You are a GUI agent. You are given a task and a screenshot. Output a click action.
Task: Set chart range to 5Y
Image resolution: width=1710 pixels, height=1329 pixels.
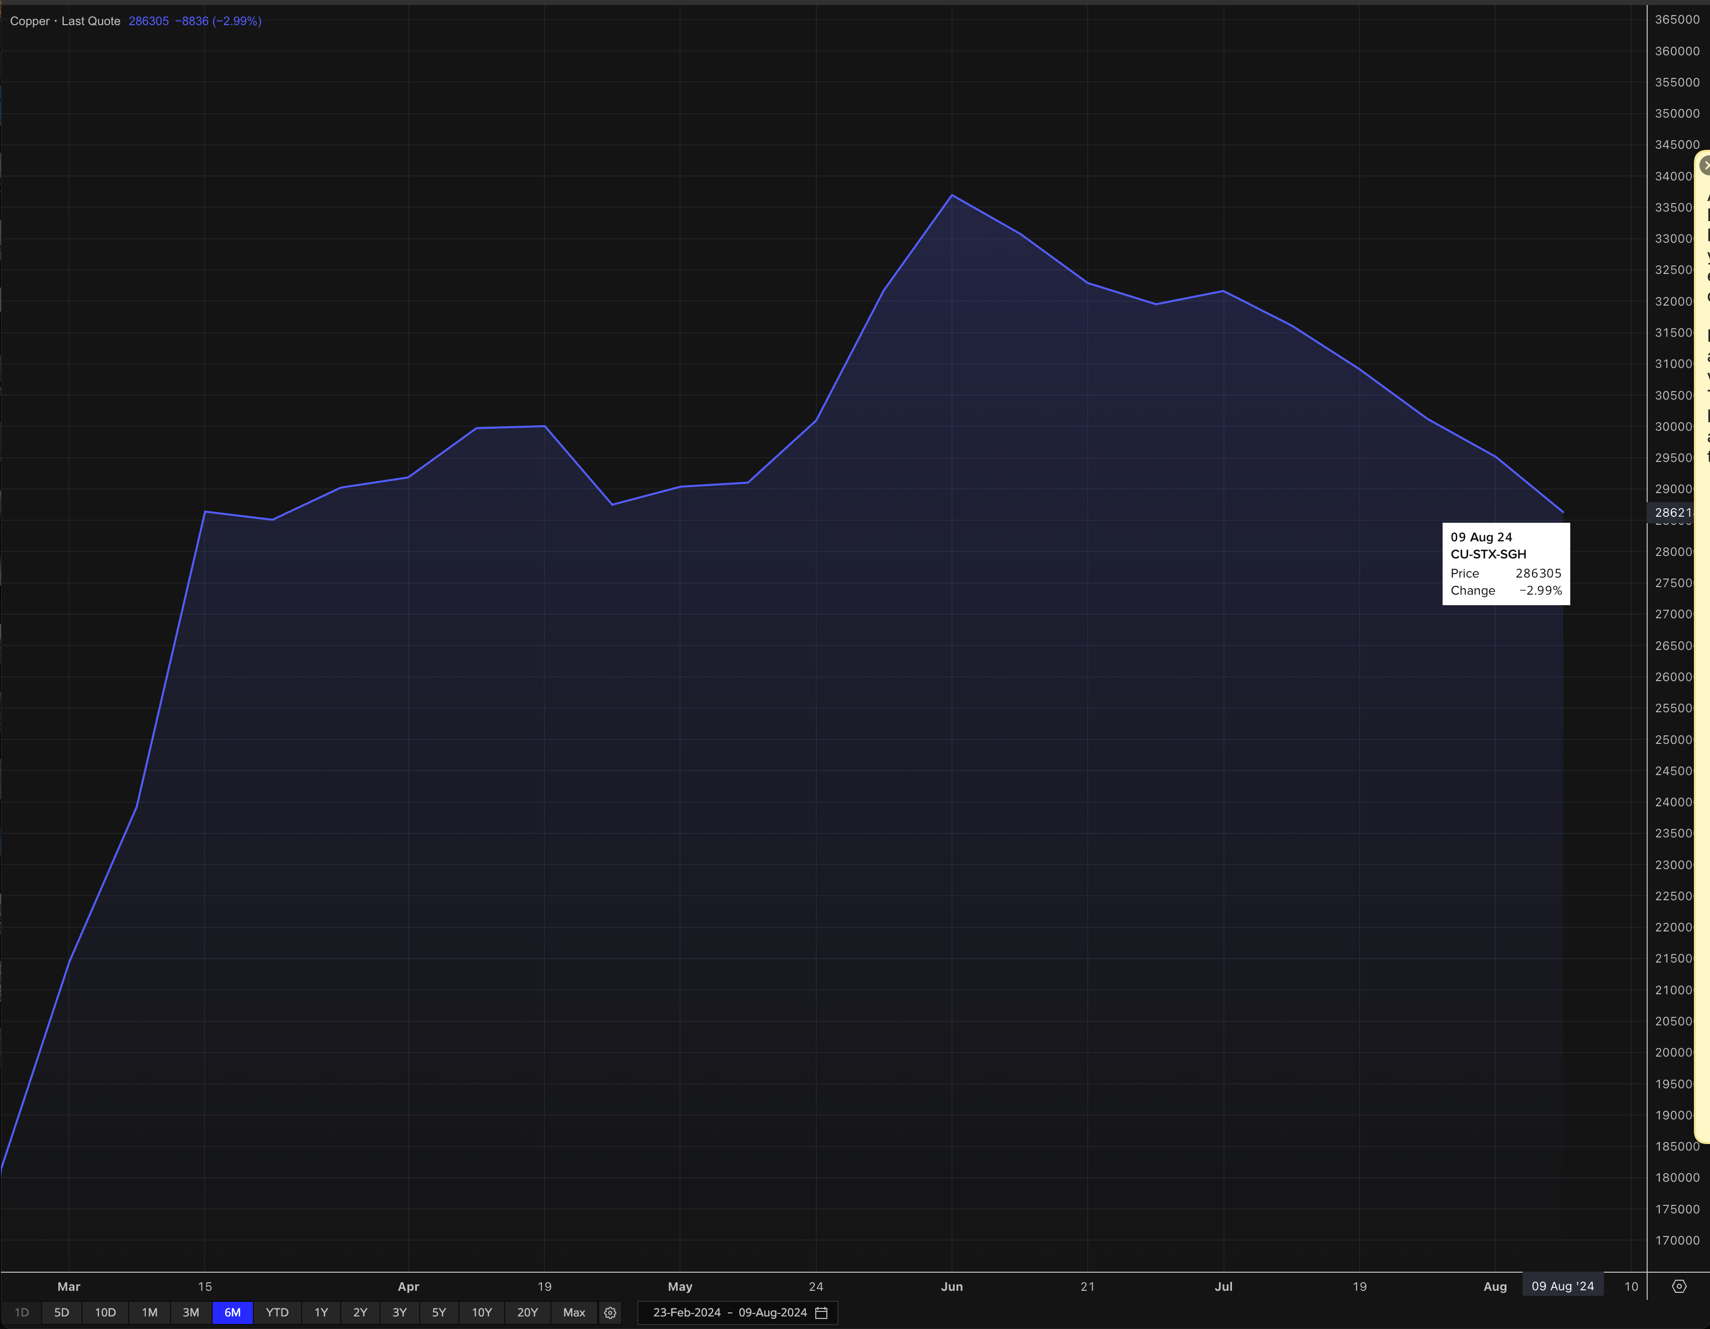438,1312
